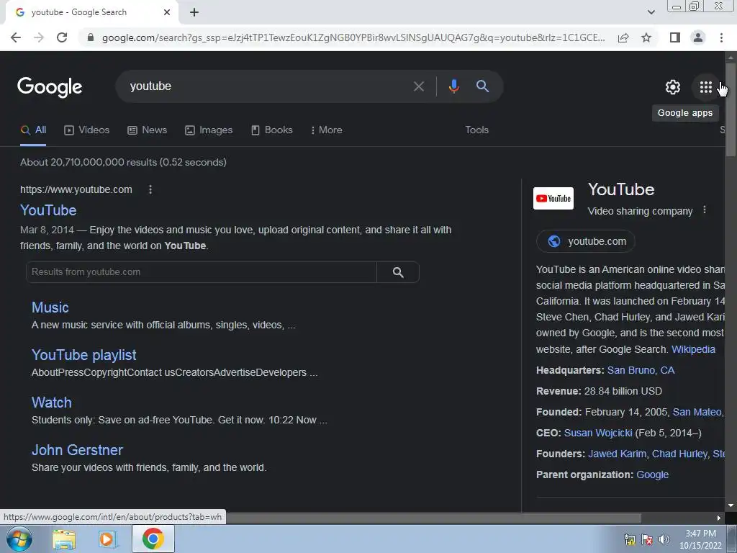
Task: Select the All results tab
Action: [33, 130]
